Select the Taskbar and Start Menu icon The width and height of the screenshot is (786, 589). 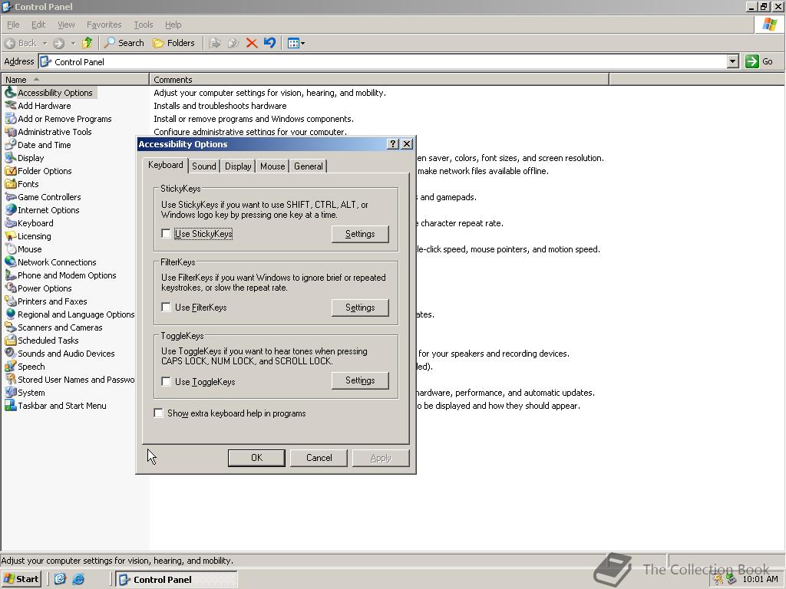coord(10,405)
